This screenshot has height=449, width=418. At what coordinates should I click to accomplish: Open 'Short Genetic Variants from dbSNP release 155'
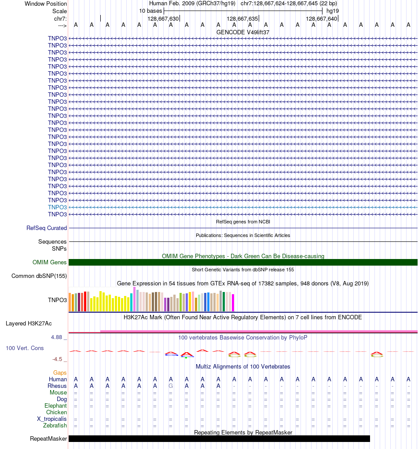(x=243, y=270)
